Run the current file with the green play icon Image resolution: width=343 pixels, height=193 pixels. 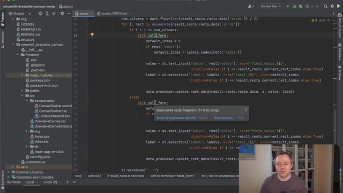[x=288, y=6]
